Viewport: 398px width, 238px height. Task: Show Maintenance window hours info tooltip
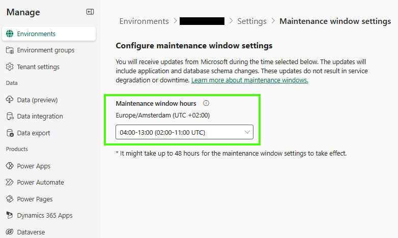[x=206, y=103]
